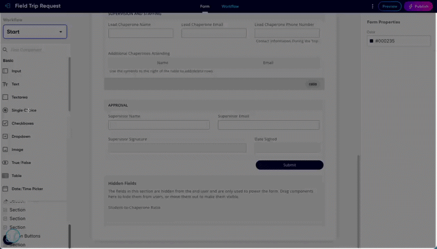Click the back arrow icon beside Field Trip Request
Viewport: 437px width, 249px height.
pos(8,6)
